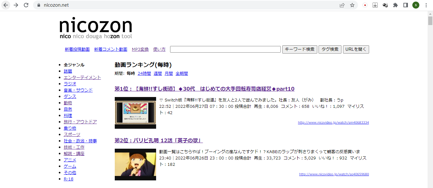Open the 第2位 パリピ孔明 12話 title
The width and height of the screenshot is (433, 188).
click(x=159, y=140)
